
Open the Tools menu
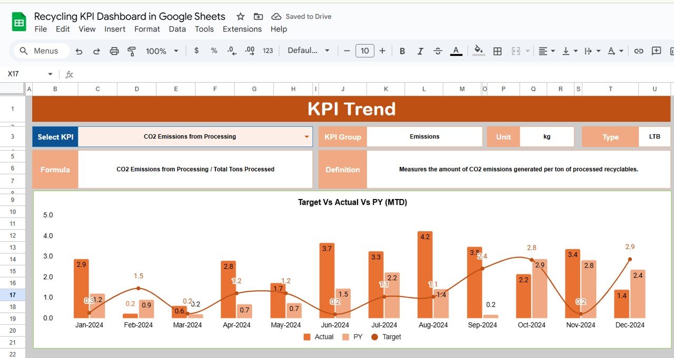pos(204,29)
